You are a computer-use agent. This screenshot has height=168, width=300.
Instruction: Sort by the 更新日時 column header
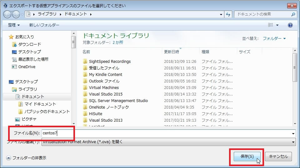pos(172,52)
